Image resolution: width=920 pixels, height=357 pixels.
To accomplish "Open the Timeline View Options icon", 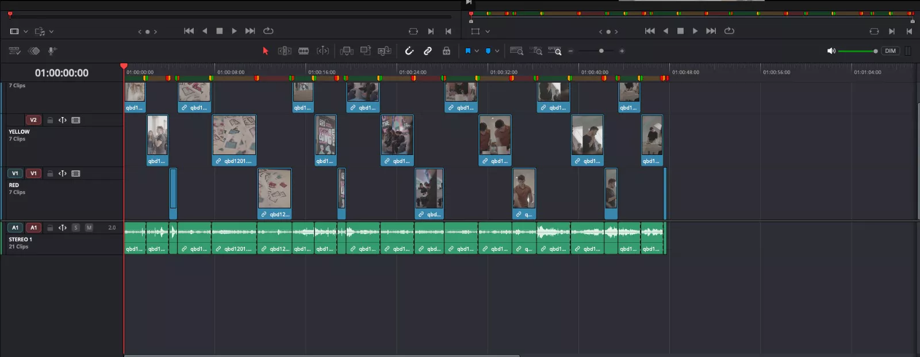I will [x=15, y=51].
